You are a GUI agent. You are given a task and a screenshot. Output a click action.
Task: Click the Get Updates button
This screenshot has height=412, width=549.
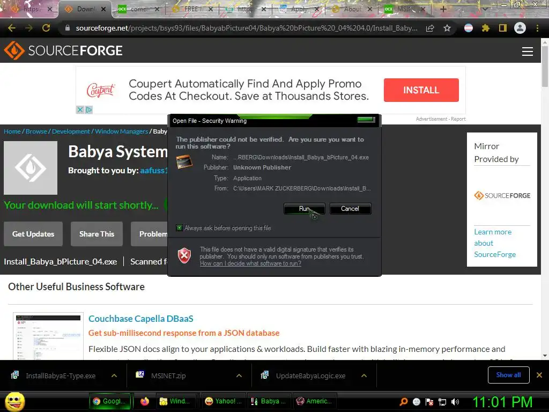point(33,234)
